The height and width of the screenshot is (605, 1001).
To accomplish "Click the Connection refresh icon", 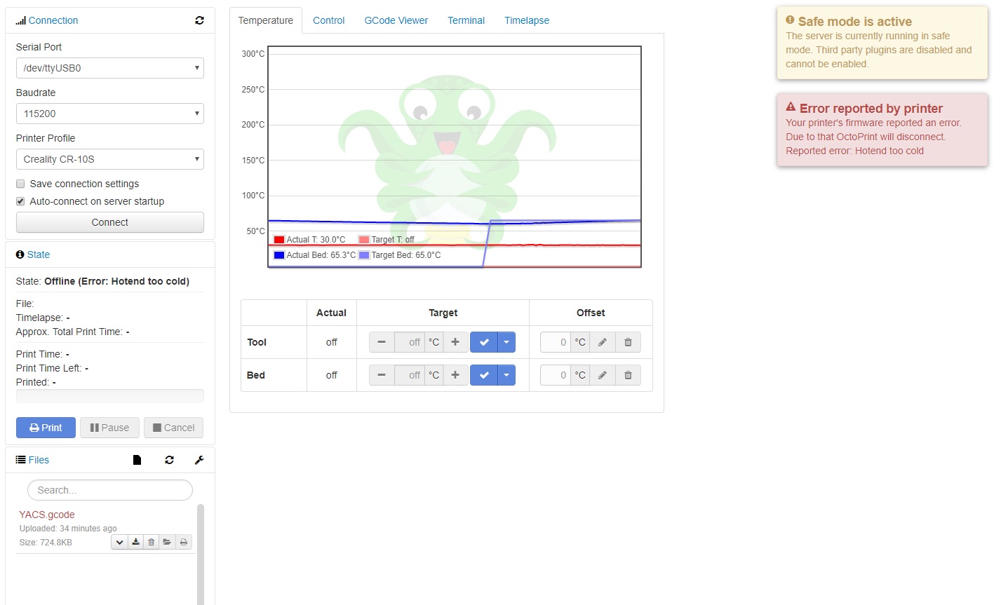I will tap(199, 20).
